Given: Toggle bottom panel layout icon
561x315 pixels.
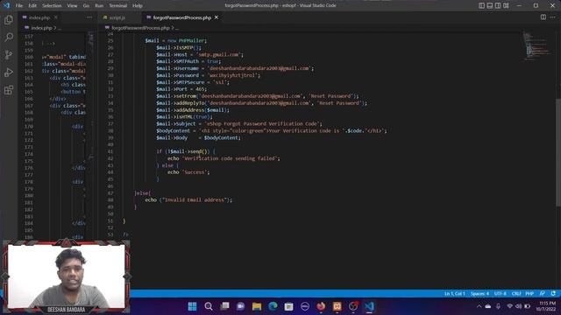Looking at the screenshot, I should (490, 5).
